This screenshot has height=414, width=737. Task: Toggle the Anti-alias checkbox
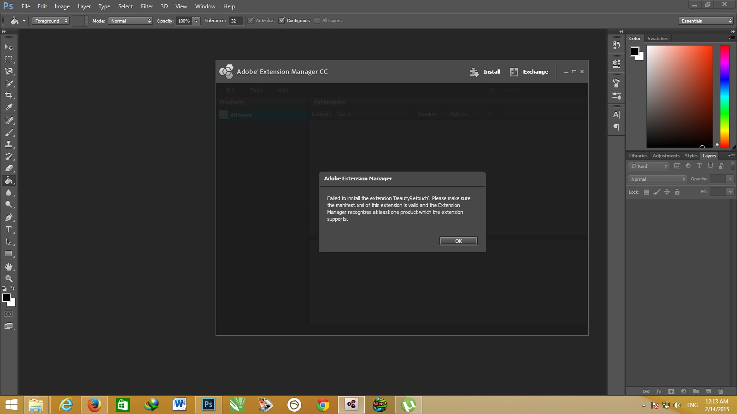(251, 20)
